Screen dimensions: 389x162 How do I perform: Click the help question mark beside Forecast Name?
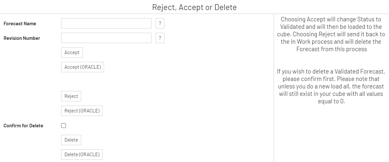(x=160, y=23)
